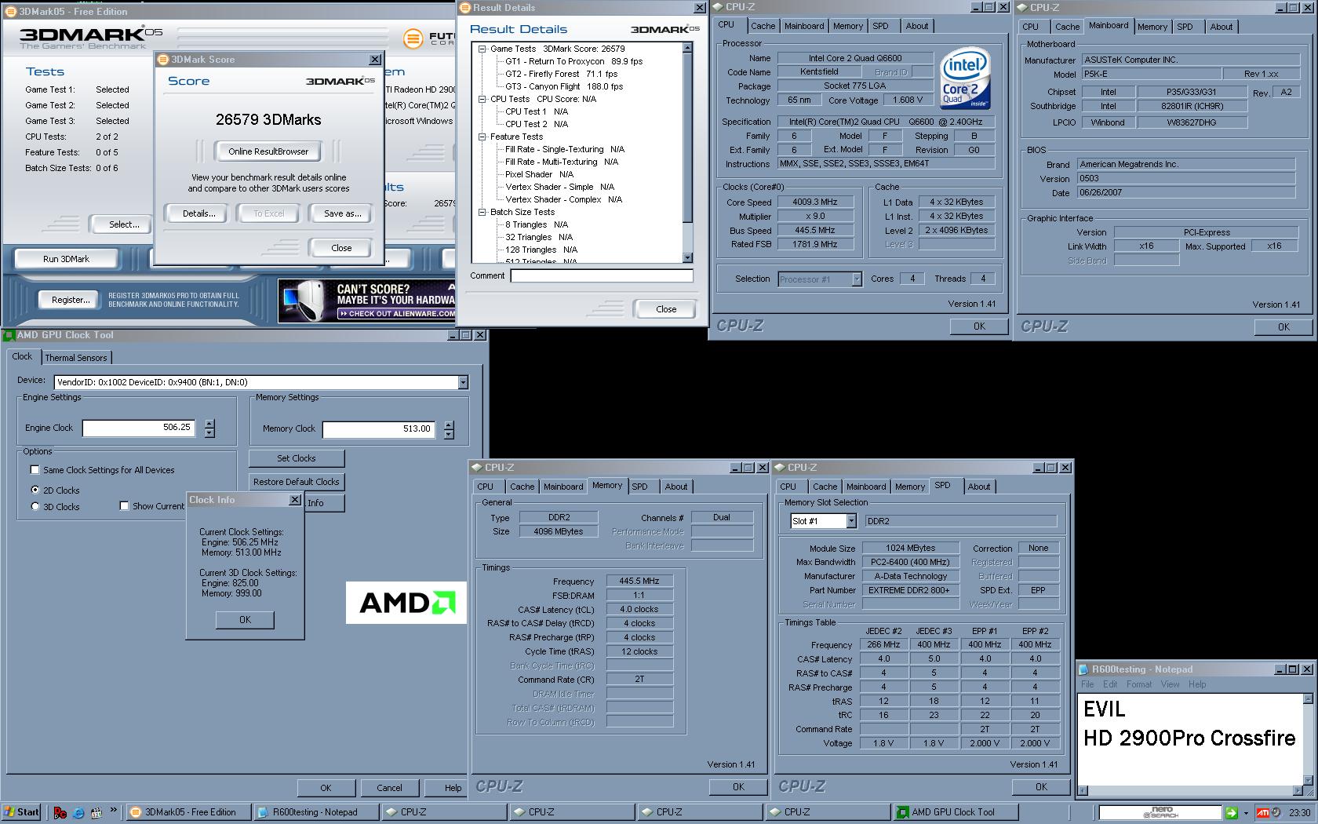Click Notepad vertical scrollbar up arrow
Image resolution: width=1318 pixels, height=824 pixels.
1308,698
